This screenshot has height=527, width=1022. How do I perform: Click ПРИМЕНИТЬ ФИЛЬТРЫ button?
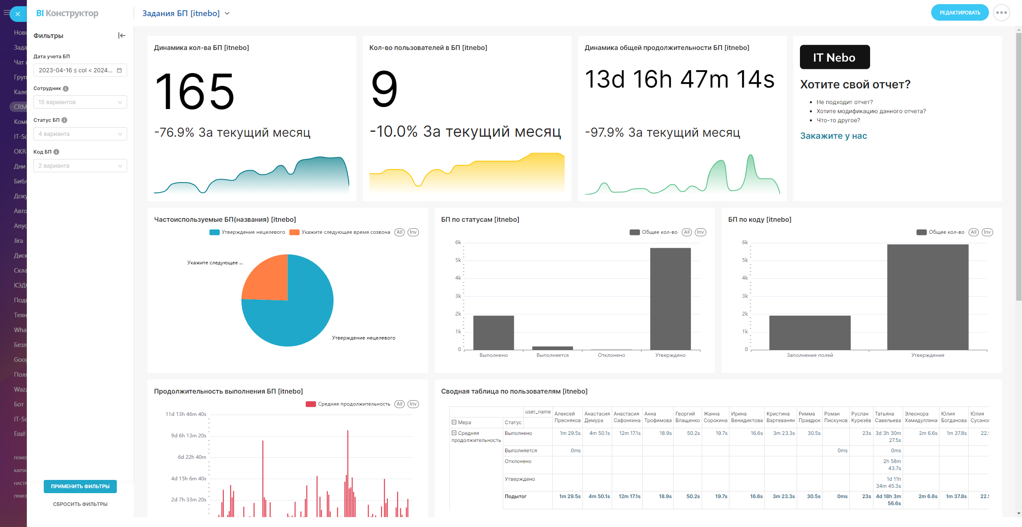80,486
